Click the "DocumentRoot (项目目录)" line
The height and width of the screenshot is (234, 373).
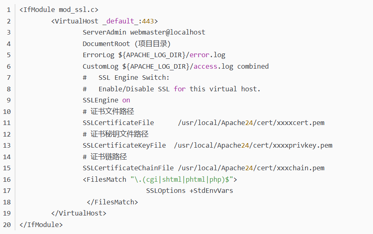126,44
